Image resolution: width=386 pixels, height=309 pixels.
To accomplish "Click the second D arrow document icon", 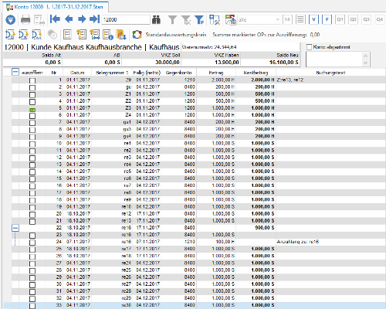I will pos(23,35).
